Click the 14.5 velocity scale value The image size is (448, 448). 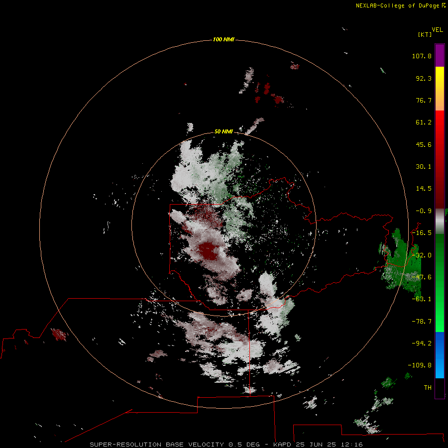click(424, 189)
